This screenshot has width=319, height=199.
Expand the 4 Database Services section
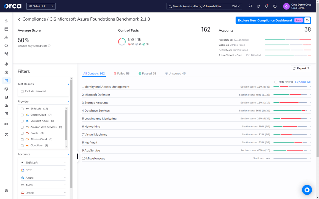pos(196,111)
